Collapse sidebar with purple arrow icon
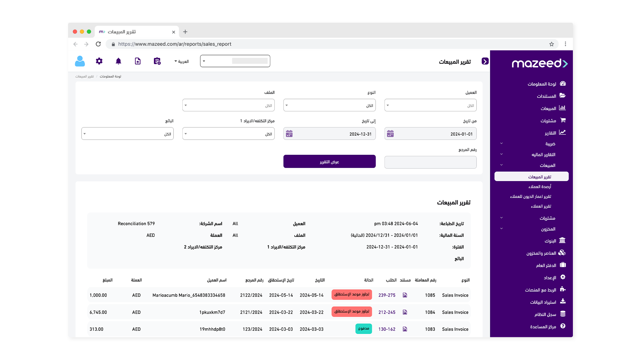Screen dimensions: 641x360 pos(485,61)
